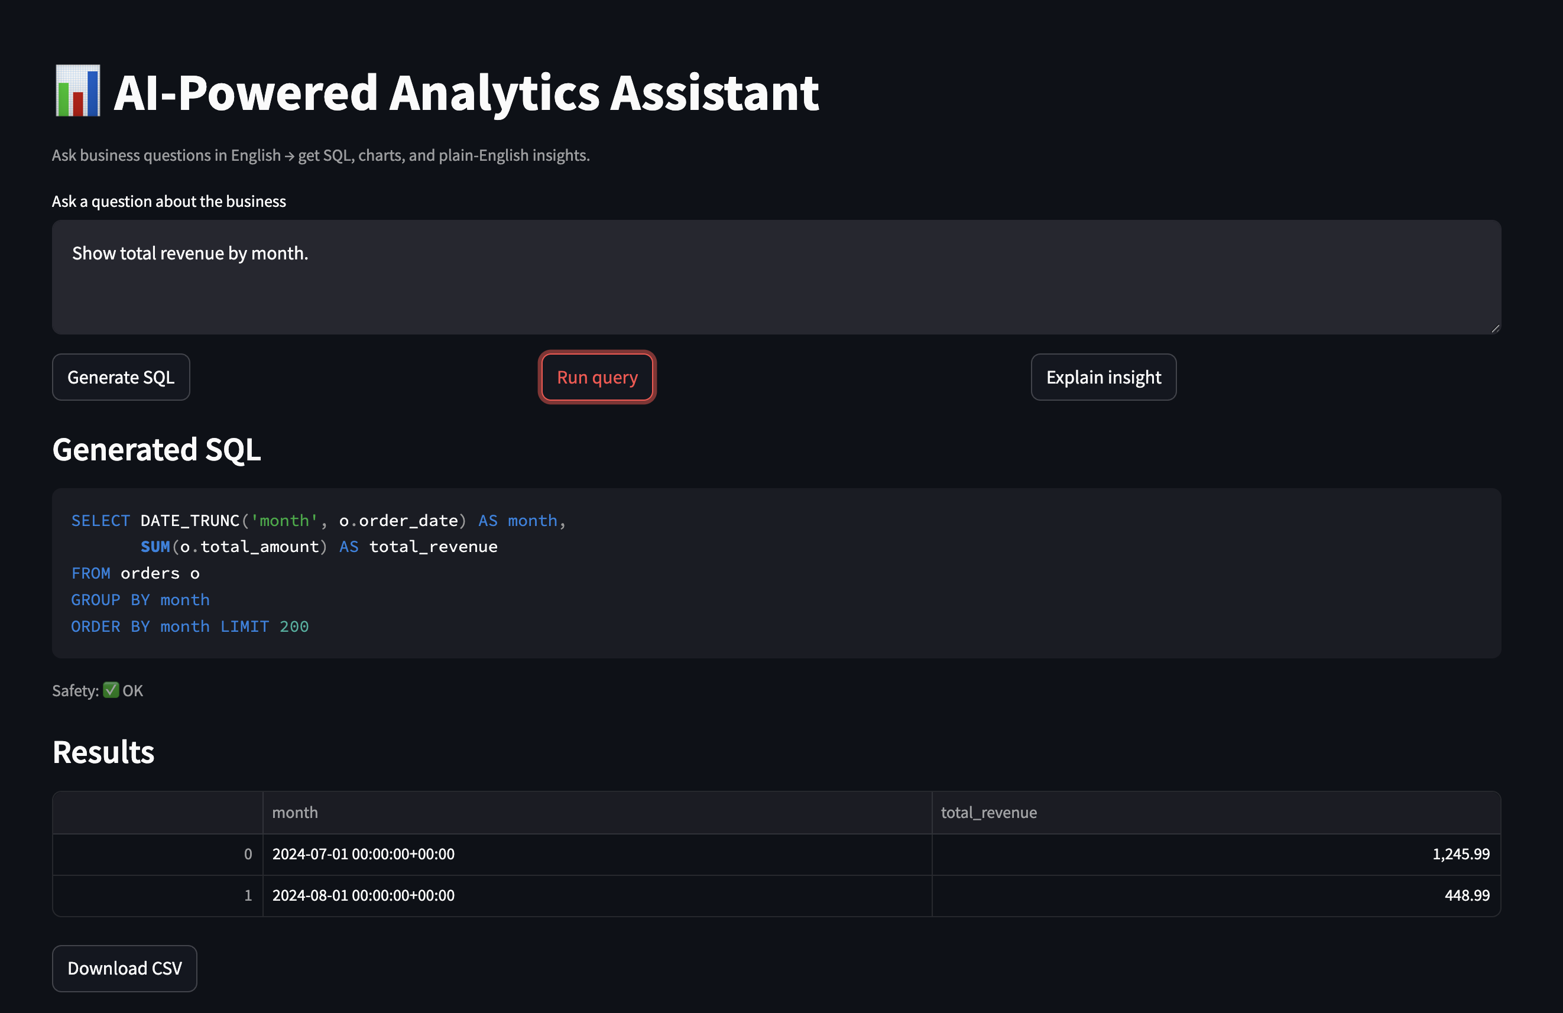Click the subtitle about SQL, charts, insights
The height and width of the screenshot is (1013, 1563).
320,155
